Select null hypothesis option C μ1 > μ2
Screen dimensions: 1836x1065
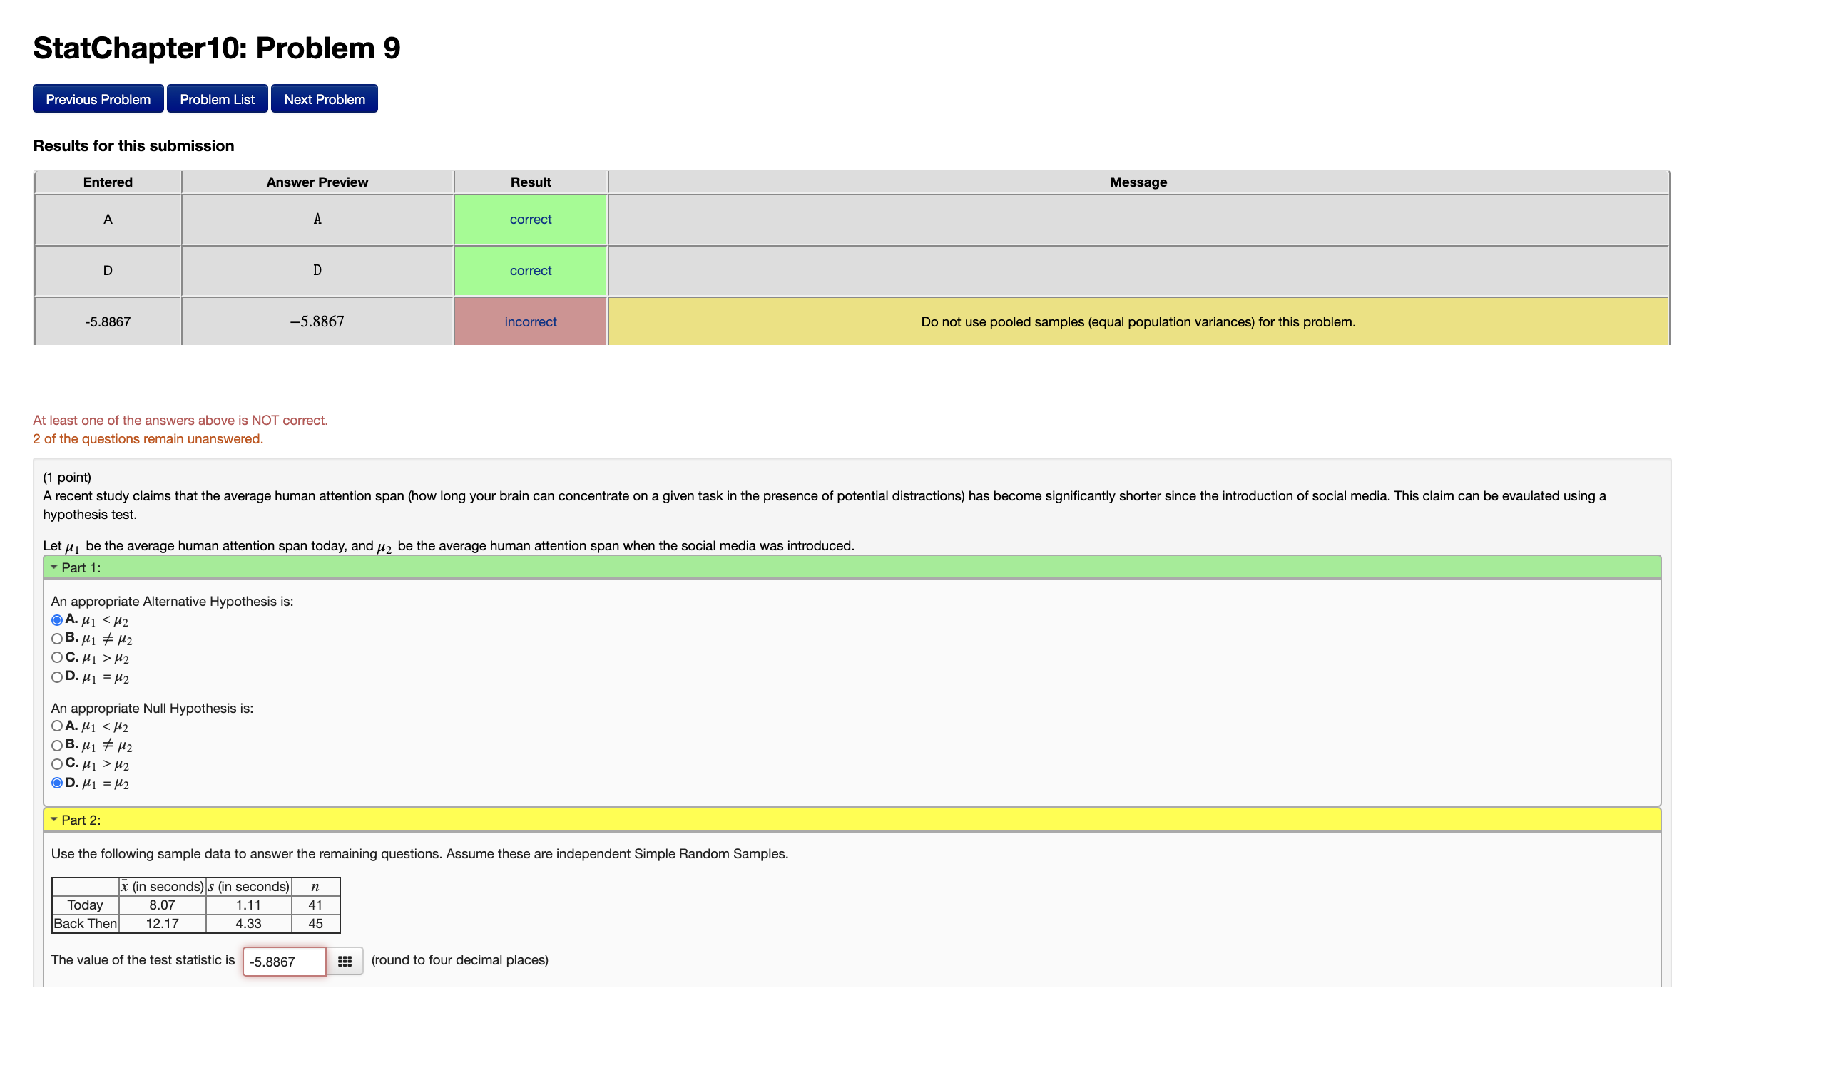click(57, 764)
